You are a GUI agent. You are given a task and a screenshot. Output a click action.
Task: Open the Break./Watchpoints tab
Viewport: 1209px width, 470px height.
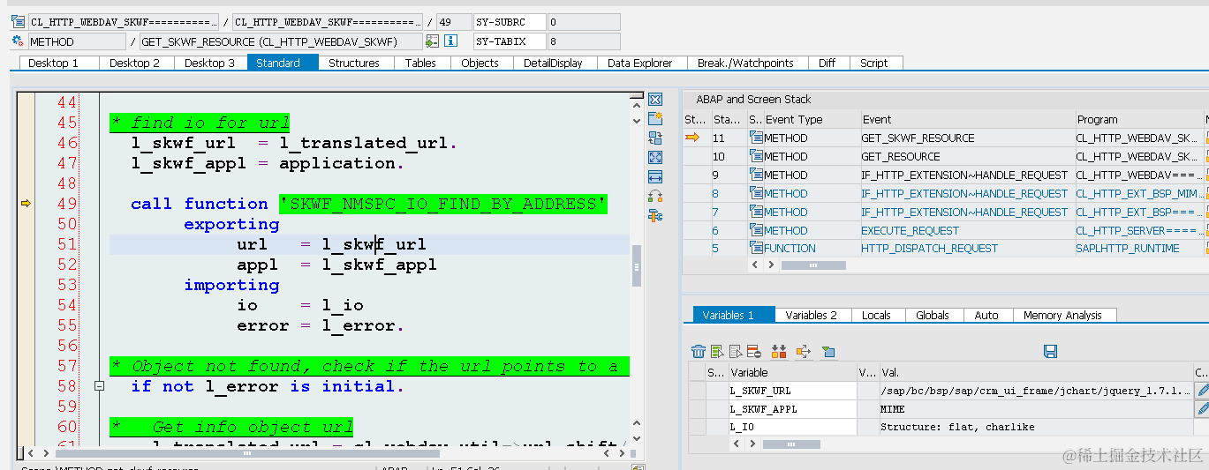(745, 63)
